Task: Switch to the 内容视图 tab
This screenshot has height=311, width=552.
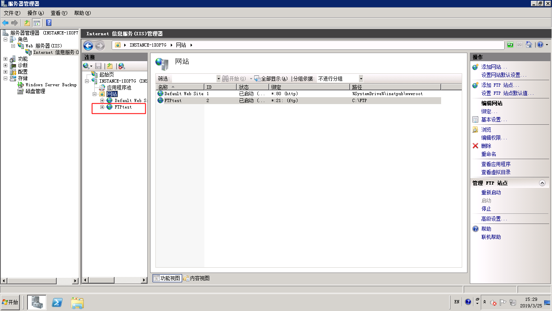Action: [x=197, y=278]
